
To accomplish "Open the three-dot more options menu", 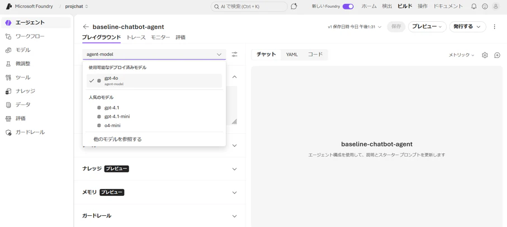I will coord(494,27).
